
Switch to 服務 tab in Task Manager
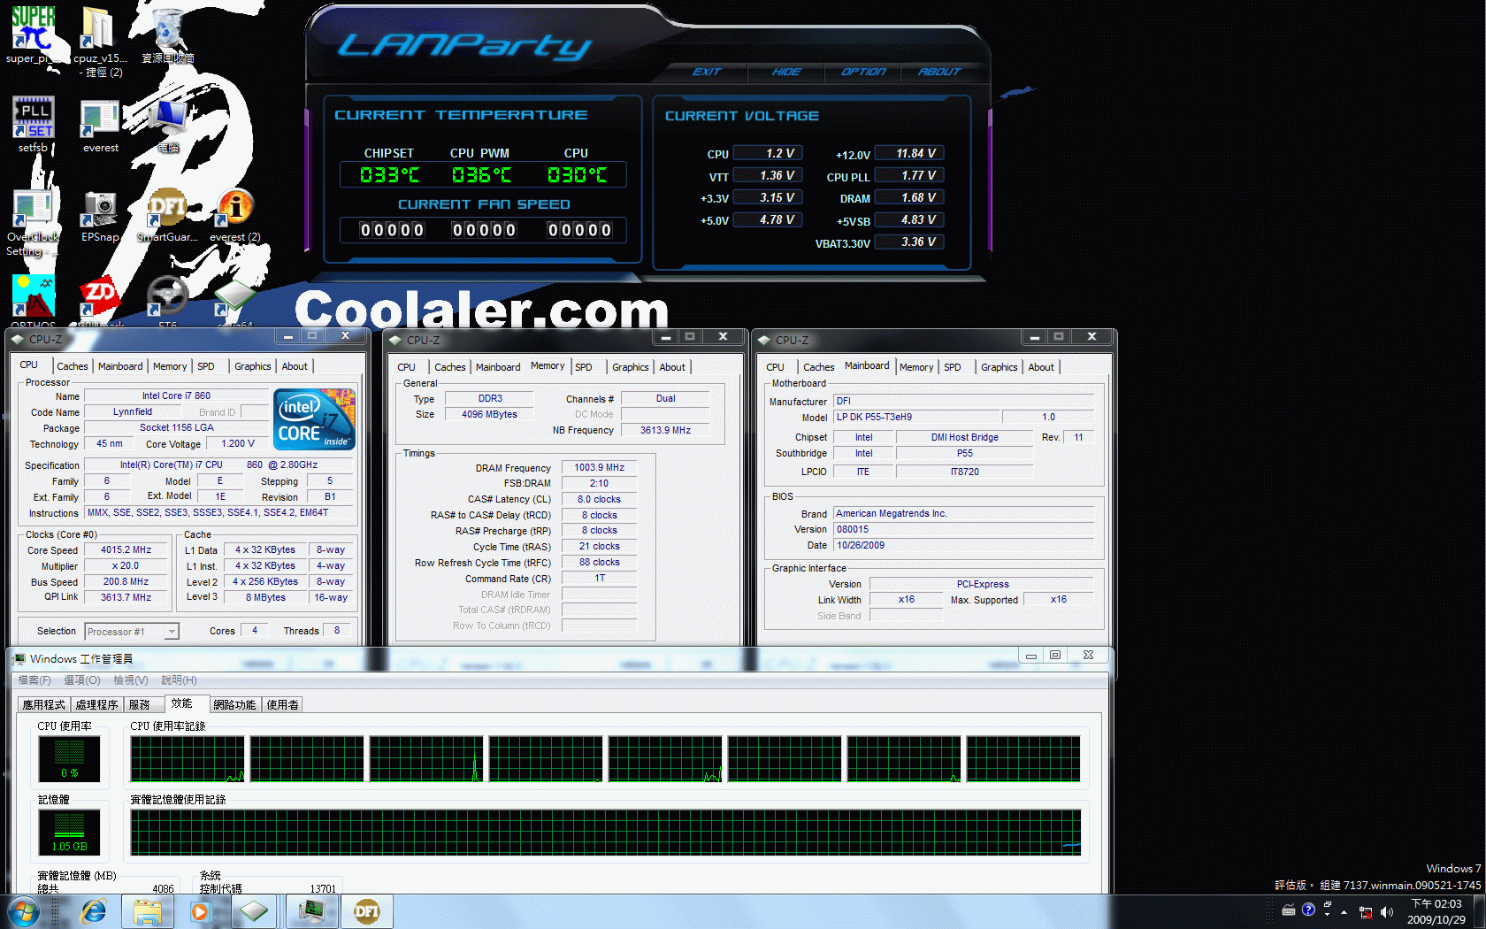click(142, 705)
